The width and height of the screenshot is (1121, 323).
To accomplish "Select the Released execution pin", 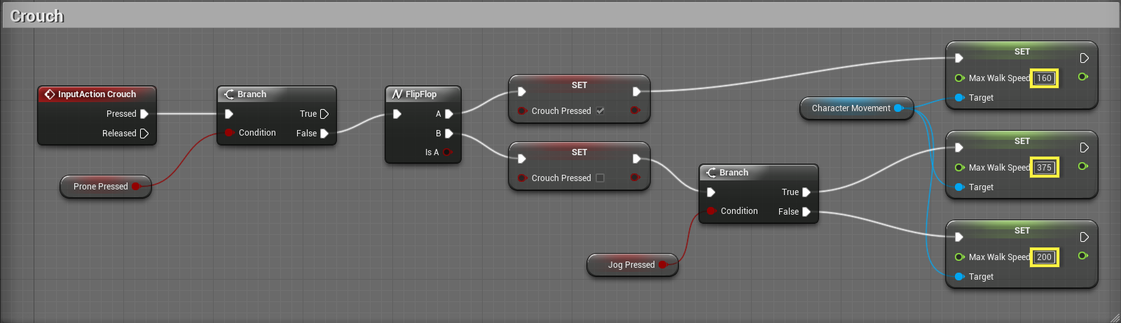I will coord(144,134).
